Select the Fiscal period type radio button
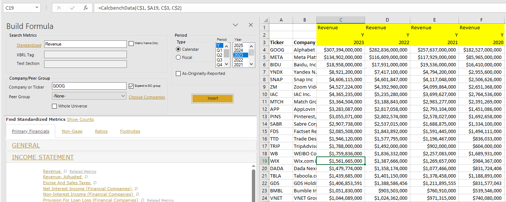 (178, 57)
